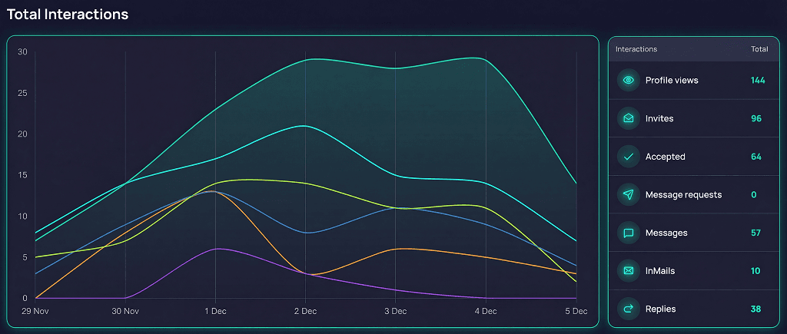
Task: Click the 30 Nov axis label
Action: click(x=125, y=312)
